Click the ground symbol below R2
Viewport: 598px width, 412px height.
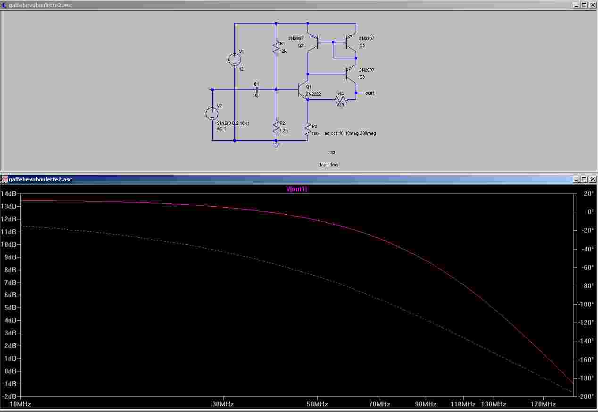point(276,145)
